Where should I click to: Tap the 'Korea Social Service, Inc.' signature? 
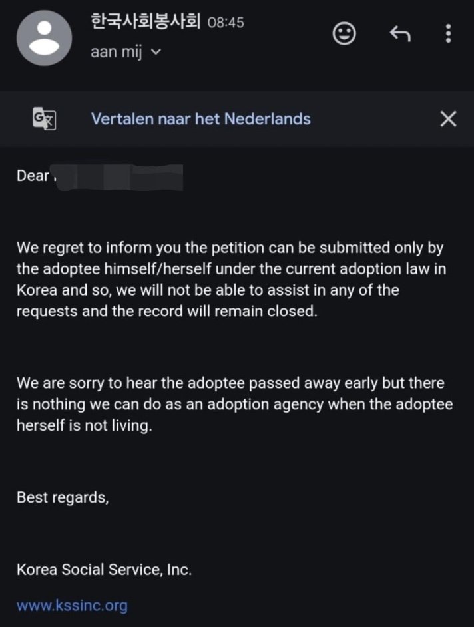[x=104, y=569]
